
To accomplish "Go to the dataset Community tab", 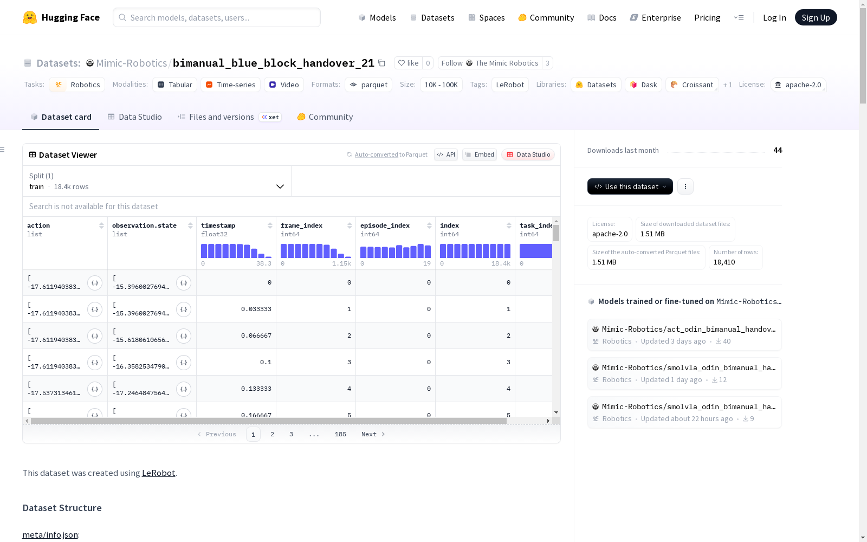I will 325,117.
